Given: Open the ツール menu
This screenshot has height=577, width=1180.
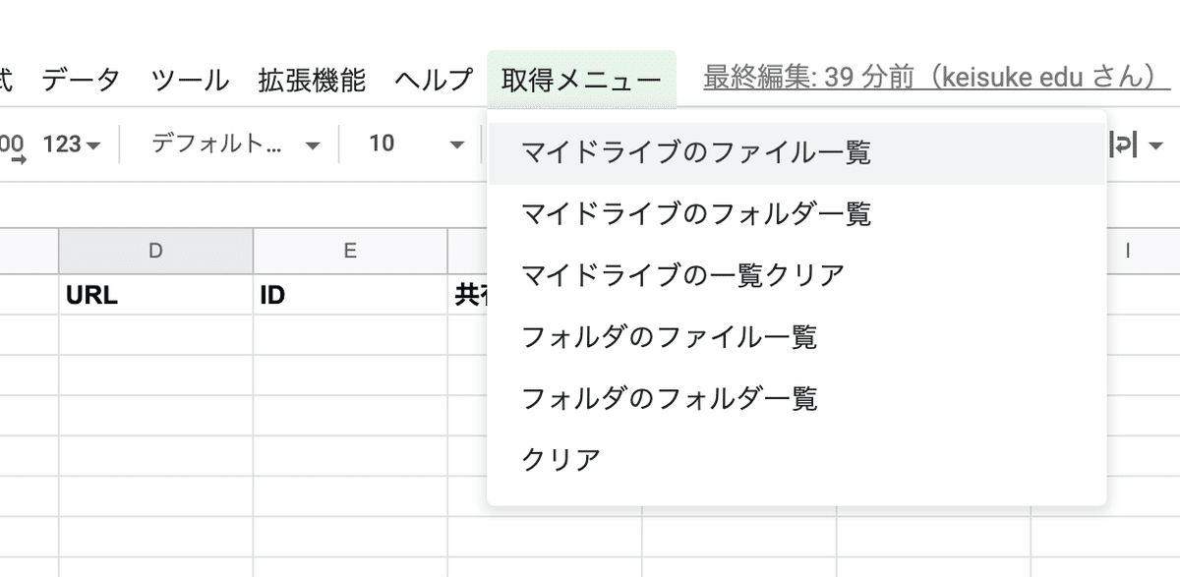Looking at the screenshot, I should 190,77.
